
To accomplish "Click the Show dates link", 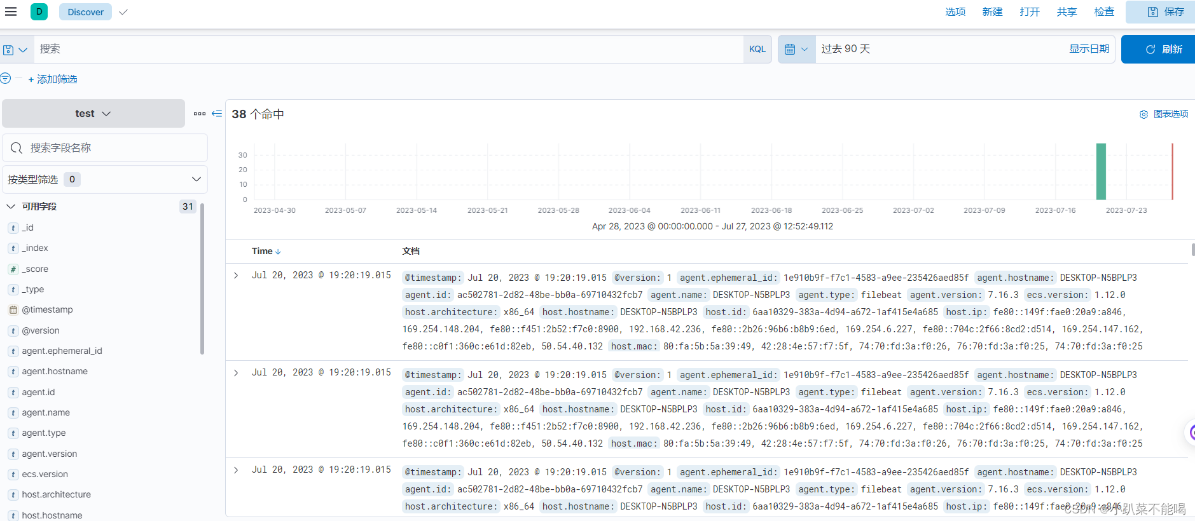I will pyautogui.click(x=1089, y=49).
